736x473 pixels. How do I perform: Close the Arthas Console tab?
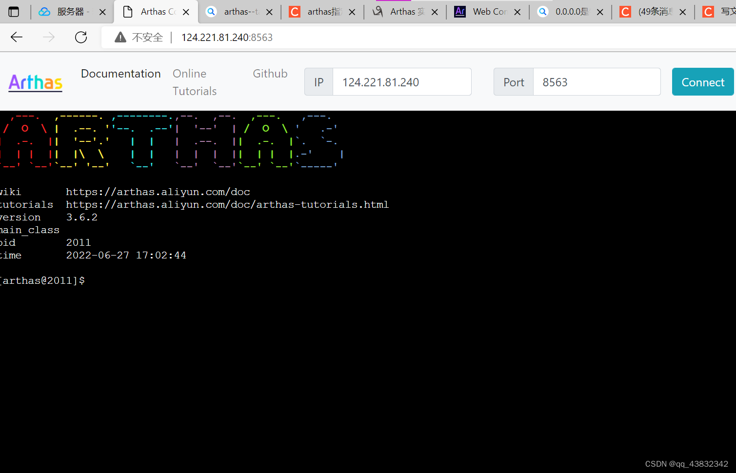click(x=186, y=12)
